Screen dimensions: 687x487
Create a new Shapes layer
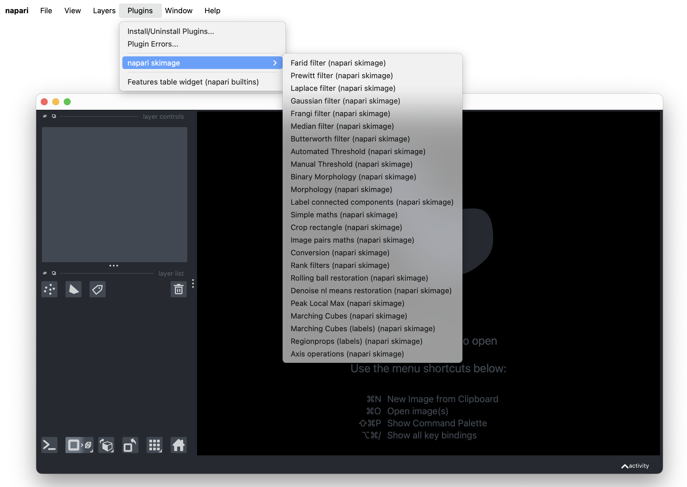[x=73, y=289]
